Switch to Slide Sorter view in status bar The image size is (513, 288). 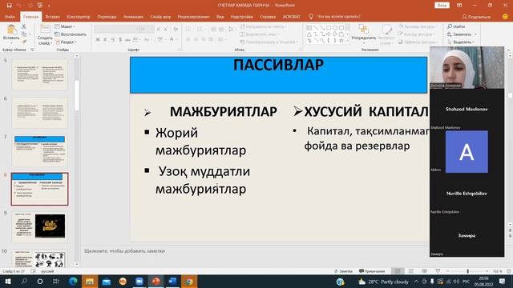pyautogui.click(x=411, y=271)
